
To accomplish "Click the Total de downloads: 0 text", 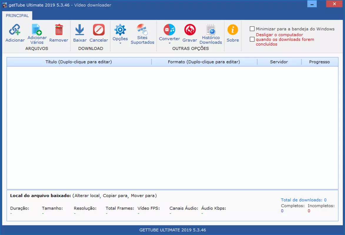I will [x=304, y=200].
